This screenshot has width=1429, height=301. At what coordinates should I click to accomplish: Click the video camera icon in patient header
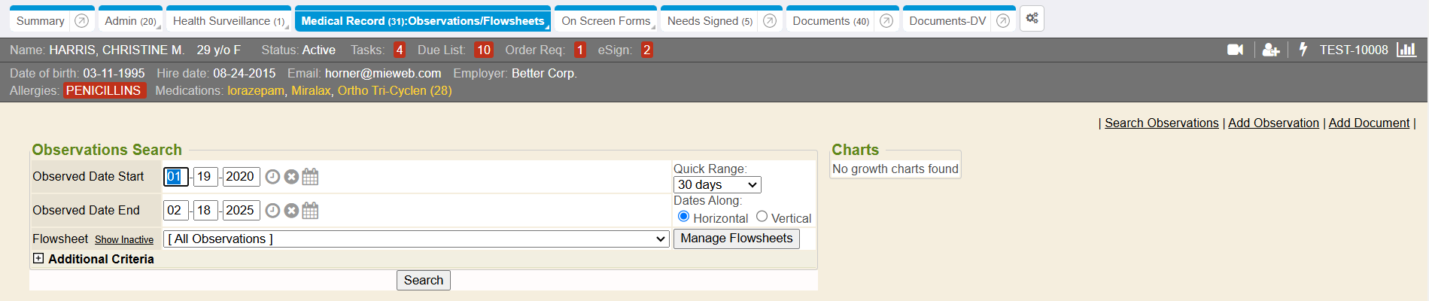point(1235,50)
